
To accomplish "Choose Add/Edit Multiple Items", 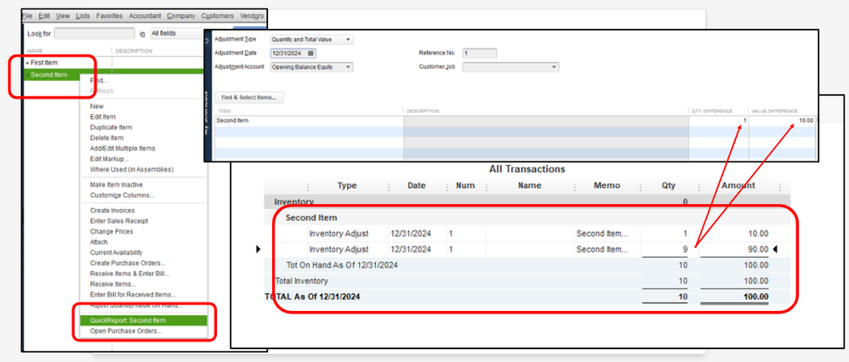I will pyautogui.click(x=123, y=148).
